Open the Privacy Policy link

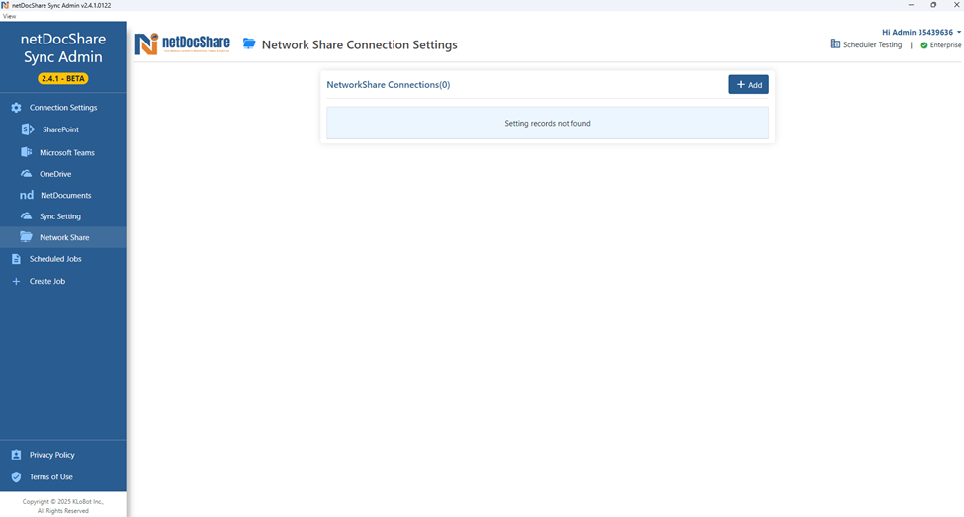click(51, 455)
